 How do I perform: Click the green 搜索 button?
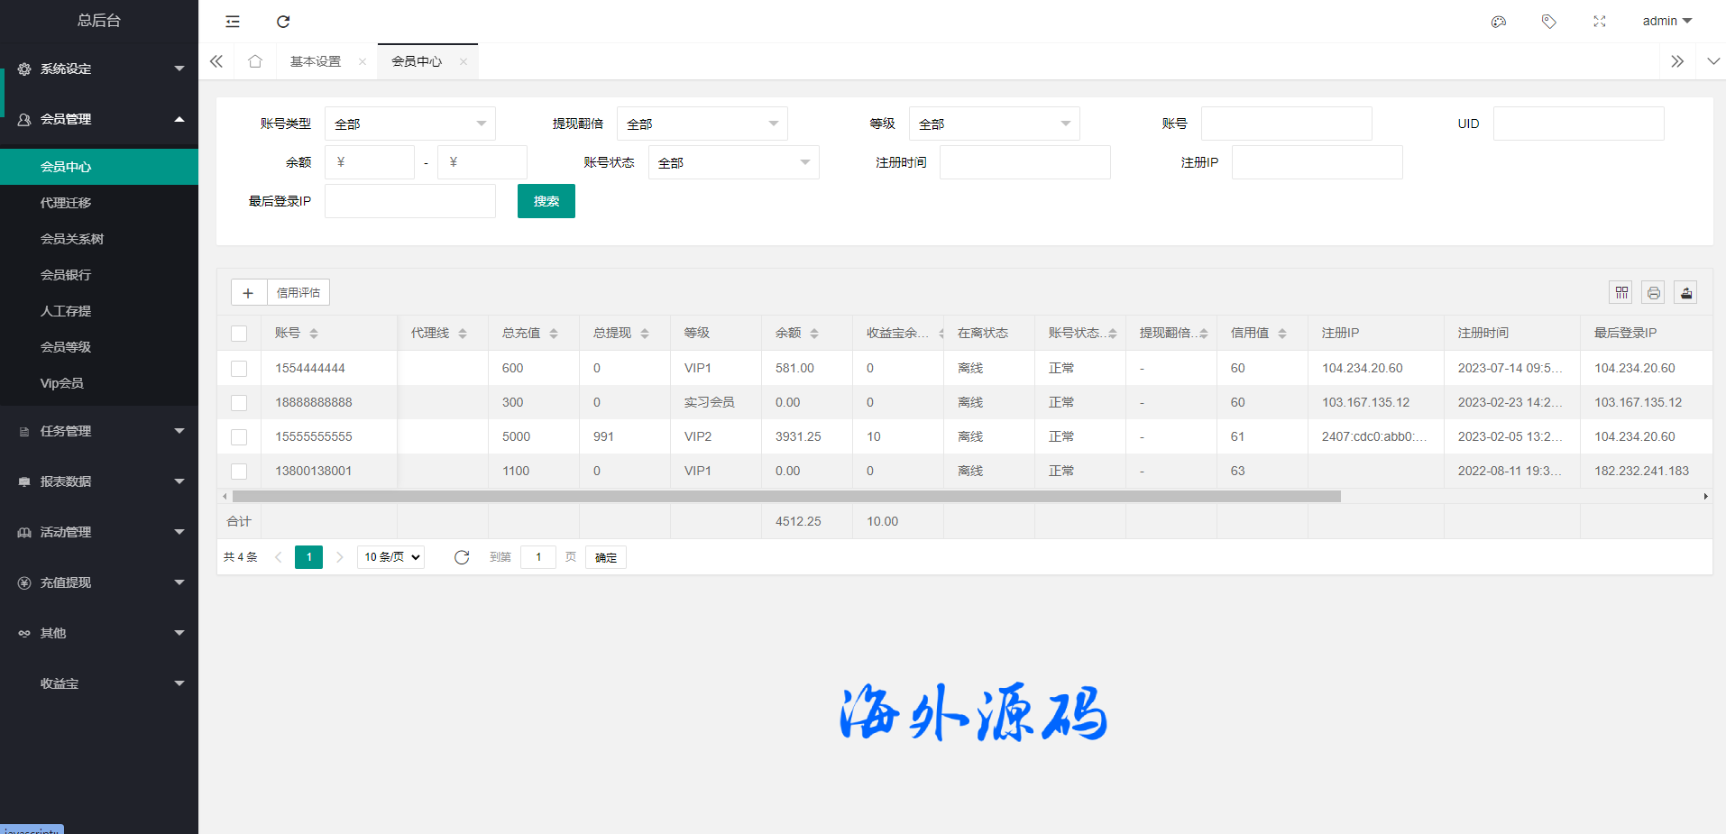(546, 201)
